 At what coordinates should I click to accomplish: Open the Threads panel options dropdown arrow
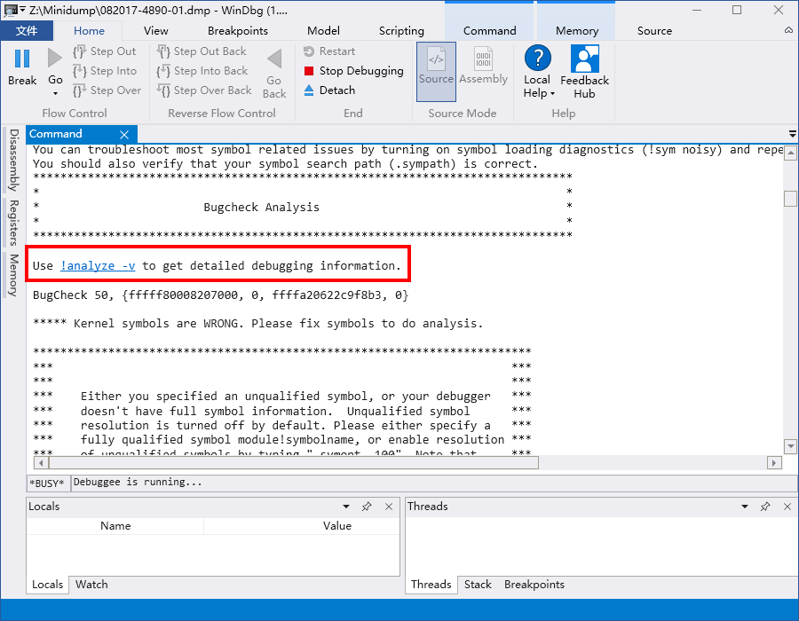click(745, 507)
